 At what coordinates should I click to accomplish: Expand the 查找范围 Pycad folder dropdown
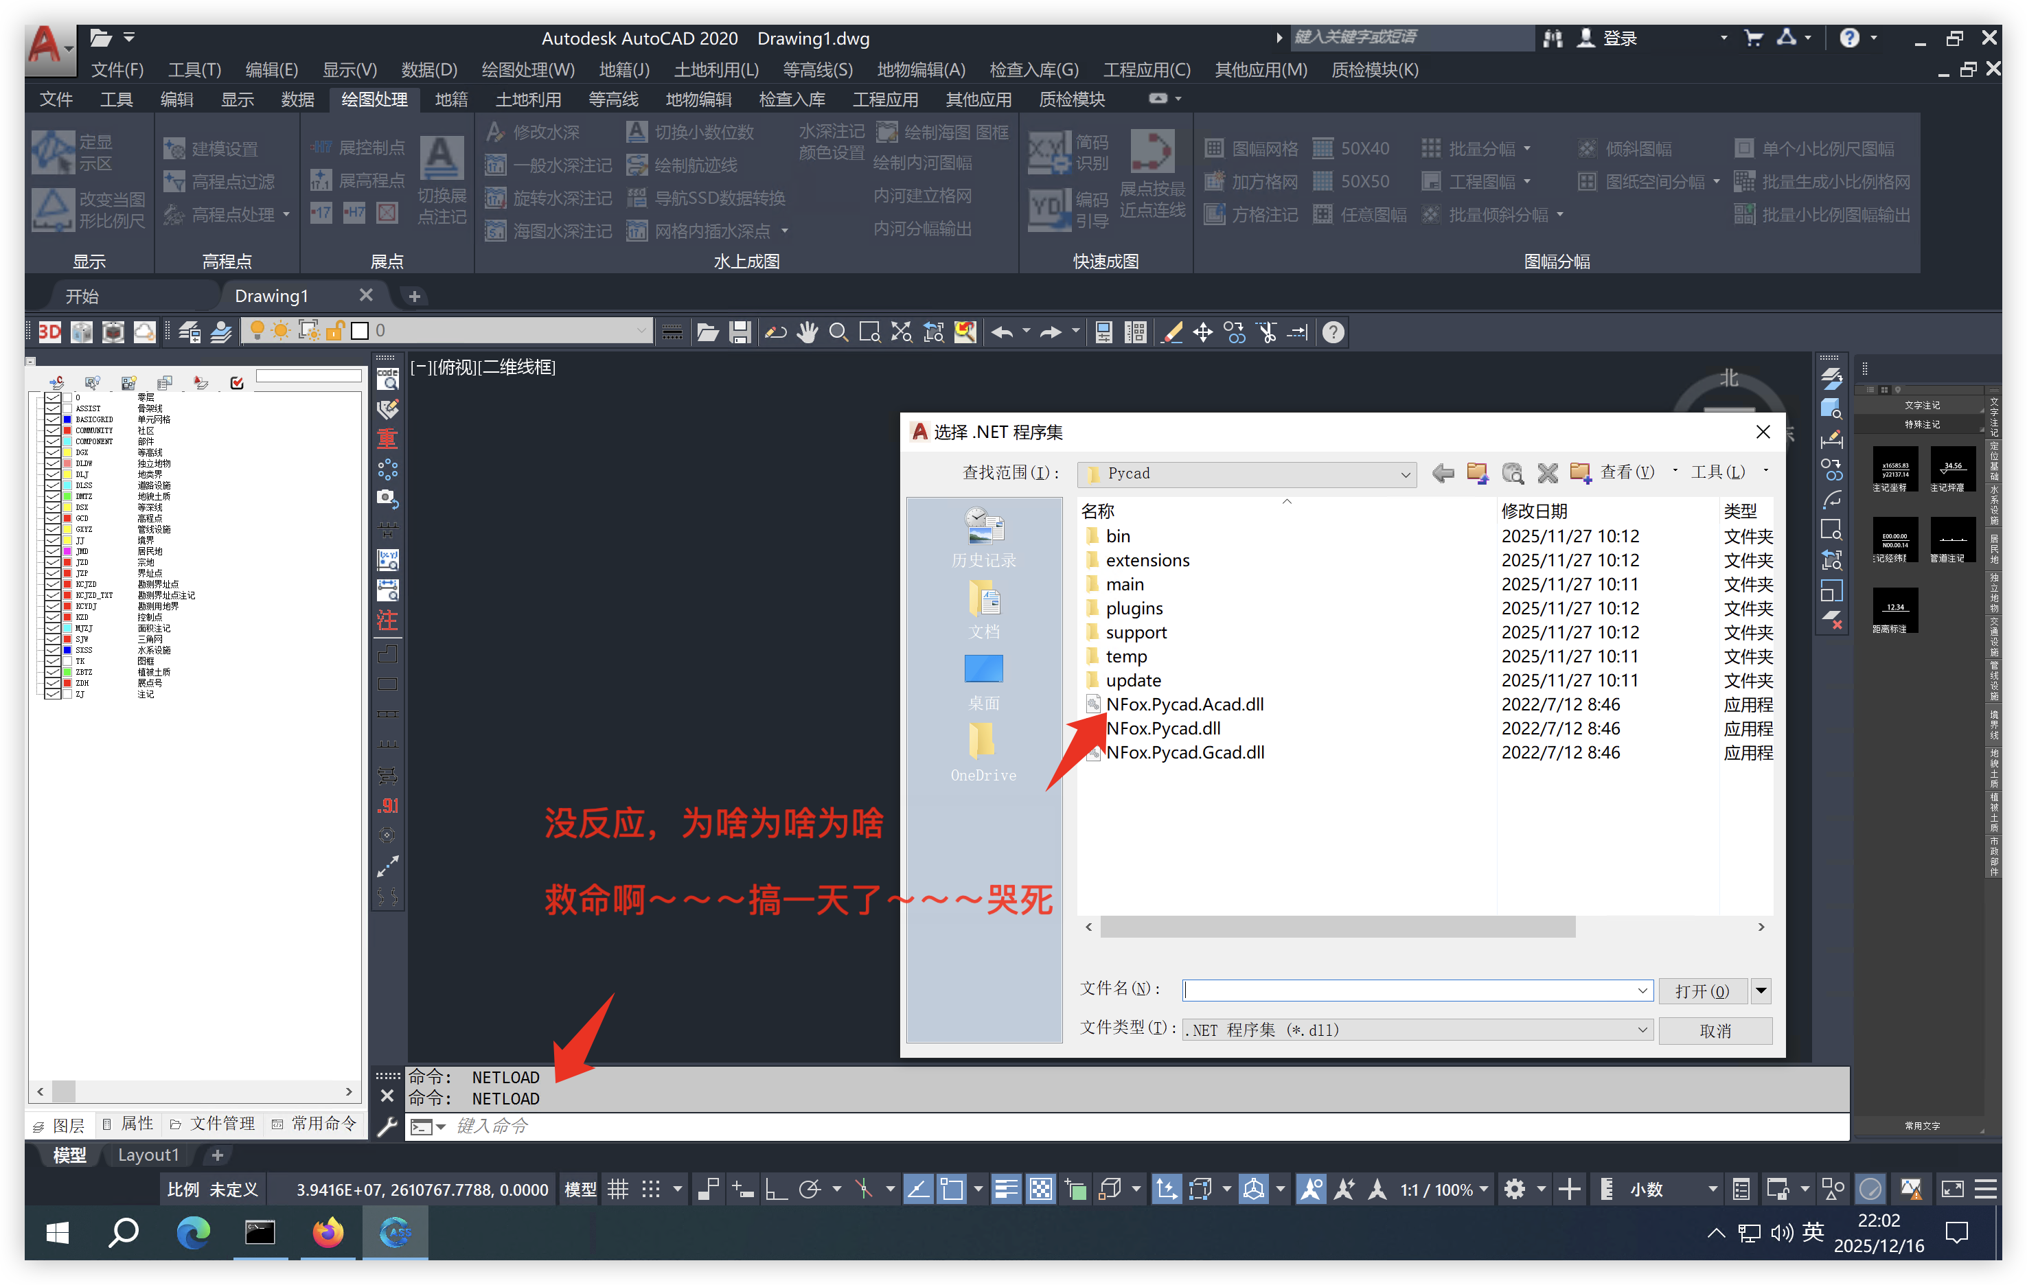[x=1405, y=474]
